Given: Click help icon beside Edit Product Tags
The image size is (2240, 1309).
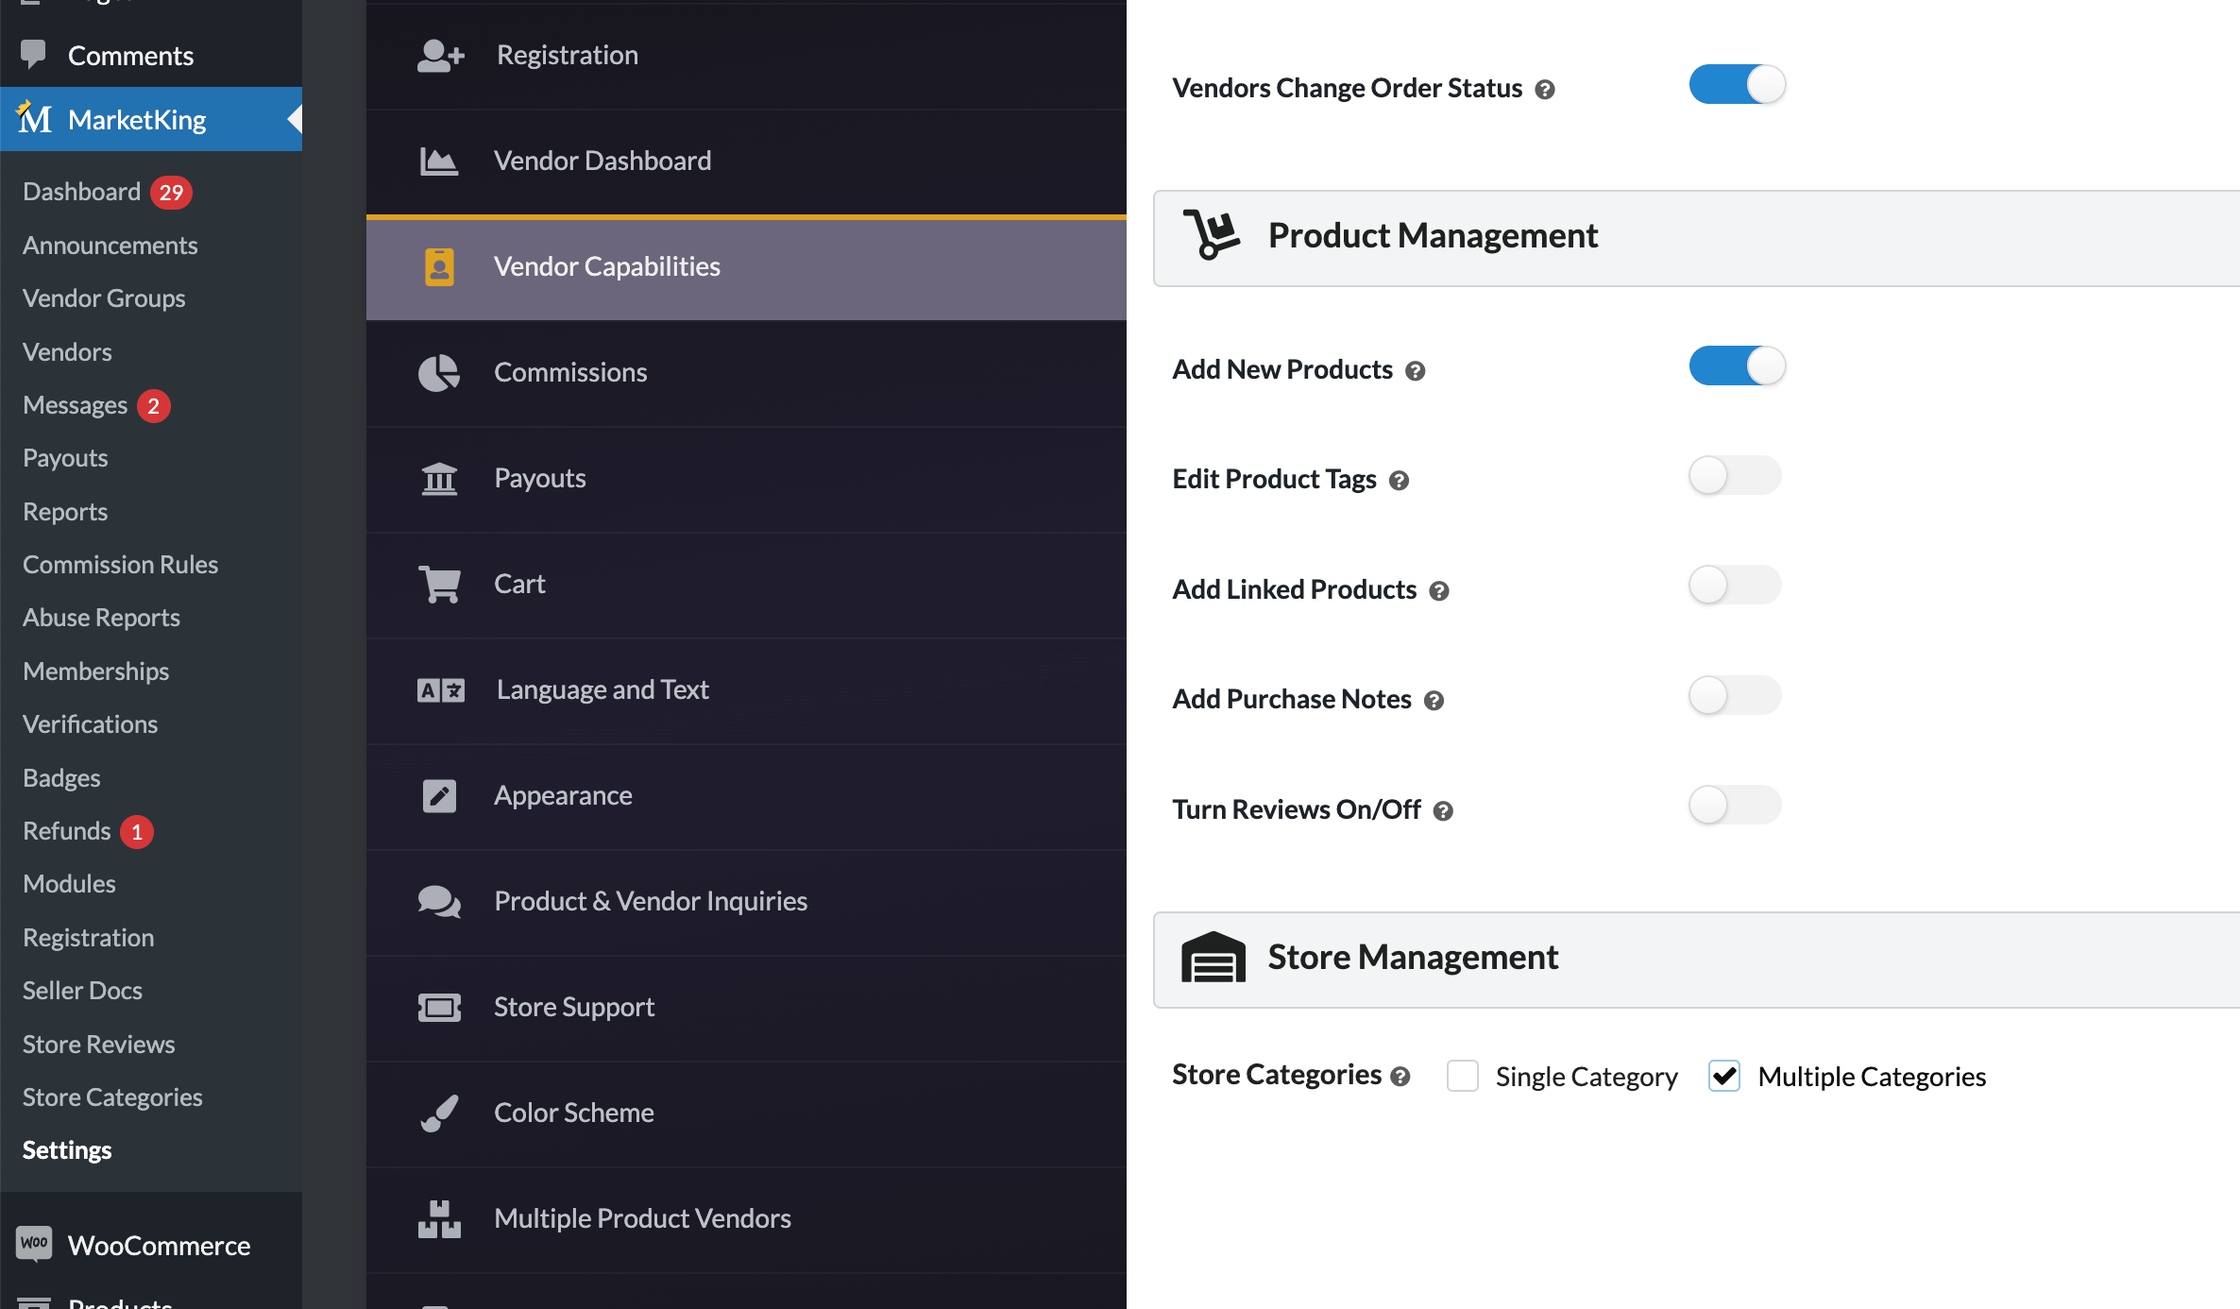Looking at the screenshot, I should point(1399,481).
